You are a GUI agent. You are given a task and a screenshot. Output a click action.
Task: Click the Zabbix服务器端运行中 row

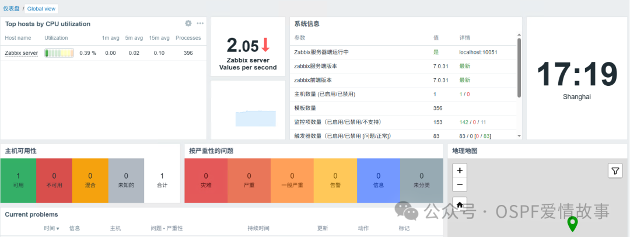(x=403, y=53)
